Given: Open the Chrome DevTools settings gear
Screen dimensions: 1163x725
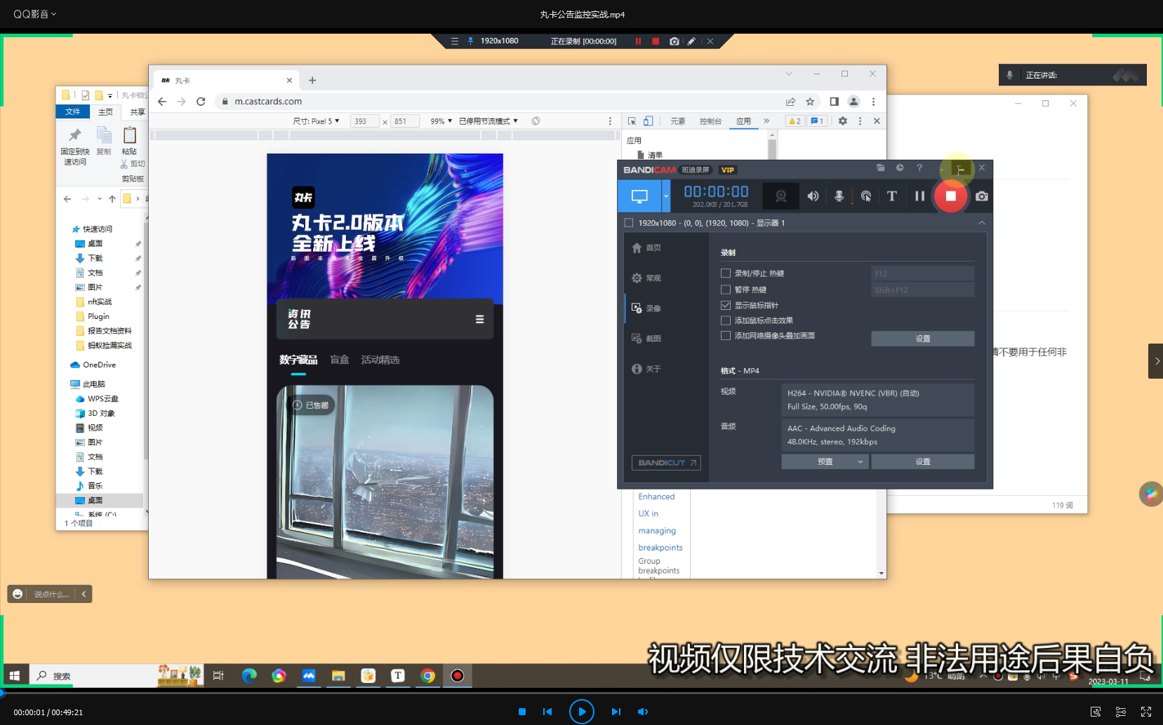Looking at the screenshot, I should pyautogui.click(x=843, y=121).
